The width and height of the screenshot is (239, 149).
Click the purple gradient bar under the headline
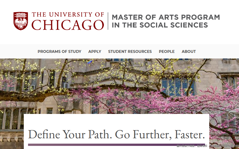pos(116,145)
